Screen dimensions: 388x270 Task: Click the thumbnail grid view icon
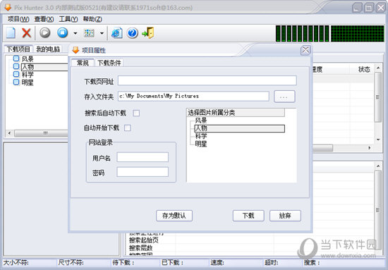tap(89, 33)
